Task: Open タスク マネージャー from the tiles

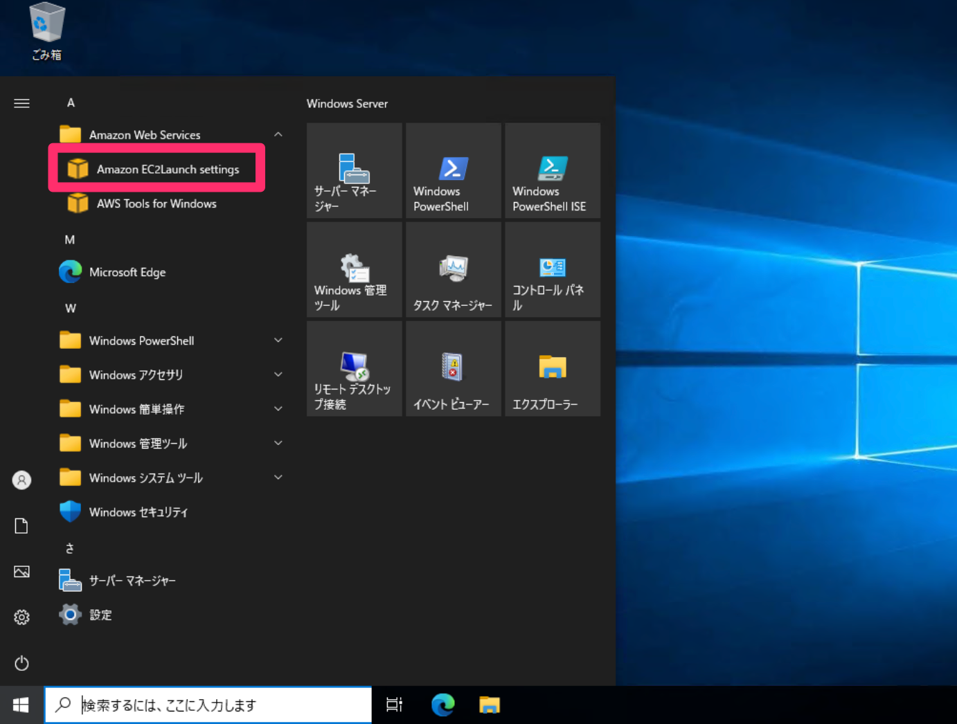Action: pos(453,269)
